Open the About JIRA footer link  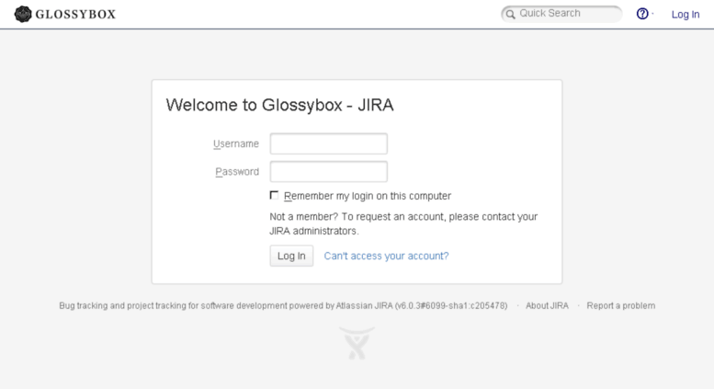coord(547,305)
